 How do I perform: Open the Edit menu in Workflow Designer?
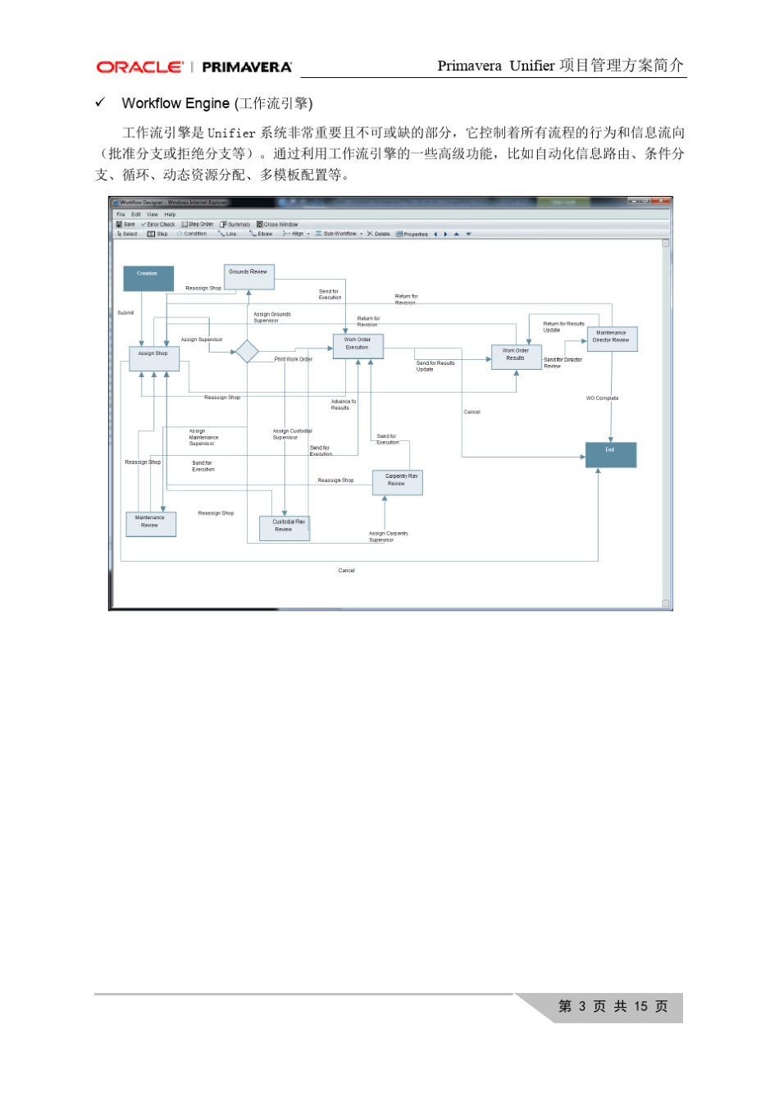tap(136, 215)
